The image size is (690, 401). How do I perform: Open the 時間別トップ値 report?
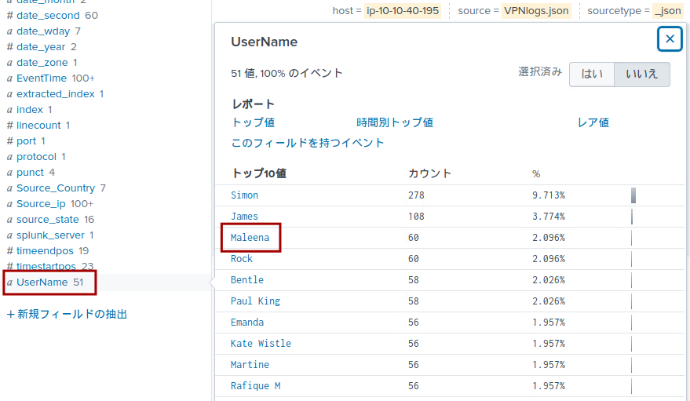pos(395,122)
